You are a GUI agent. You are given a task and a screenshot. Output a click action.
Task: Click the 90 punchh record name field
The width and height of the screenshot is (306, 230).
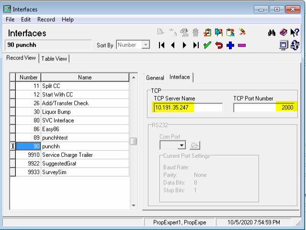(x=48, y=45)
